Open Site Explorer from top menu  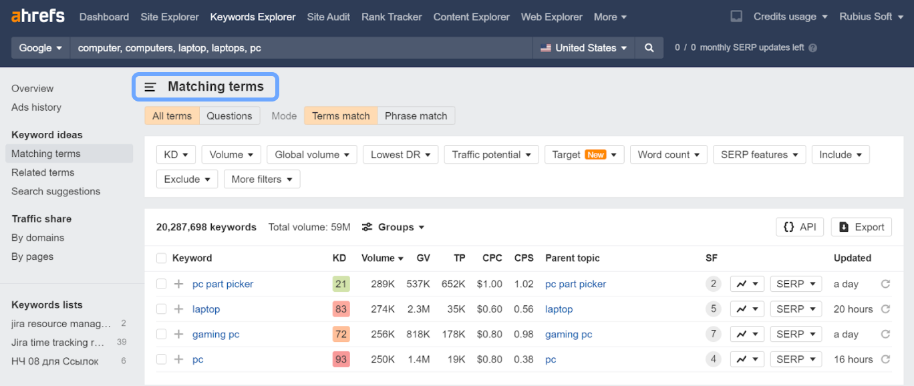[170, 17]
